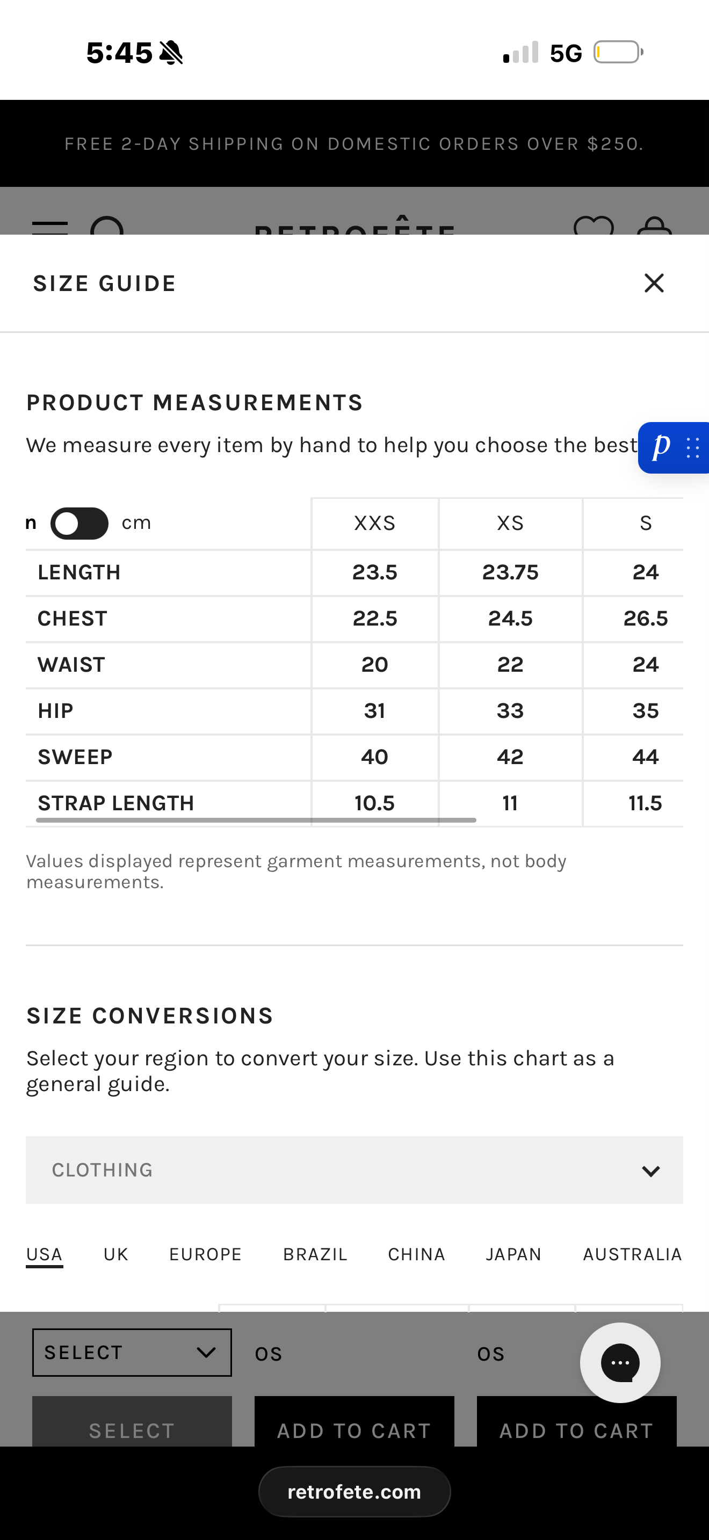Open the wishlist heart icon
709x1540 pixels.
click(594, 226)
